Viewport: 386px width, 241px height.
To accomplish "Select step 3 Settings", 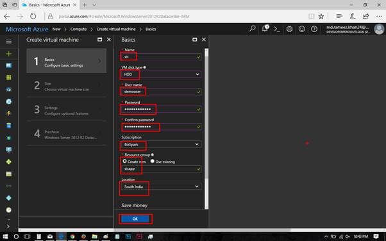I will point(67,110).
